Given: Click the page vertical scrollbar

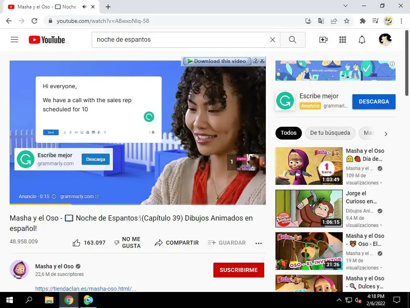Looking at the screenshot, I should tap(407, 63).
